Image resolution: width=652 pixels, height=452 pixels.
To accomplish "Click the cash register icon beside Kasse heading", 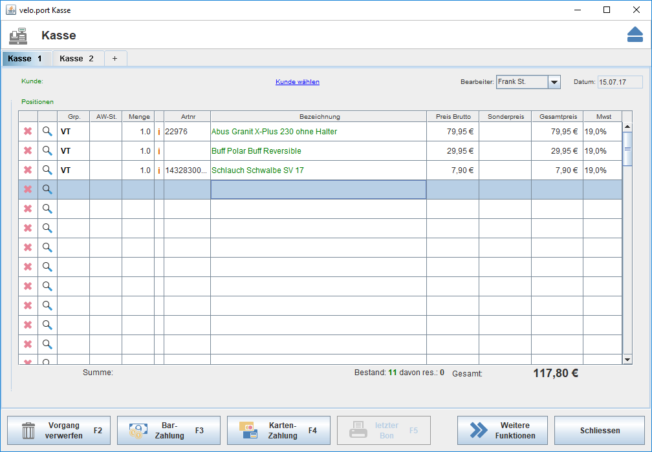I will [18, 36].
